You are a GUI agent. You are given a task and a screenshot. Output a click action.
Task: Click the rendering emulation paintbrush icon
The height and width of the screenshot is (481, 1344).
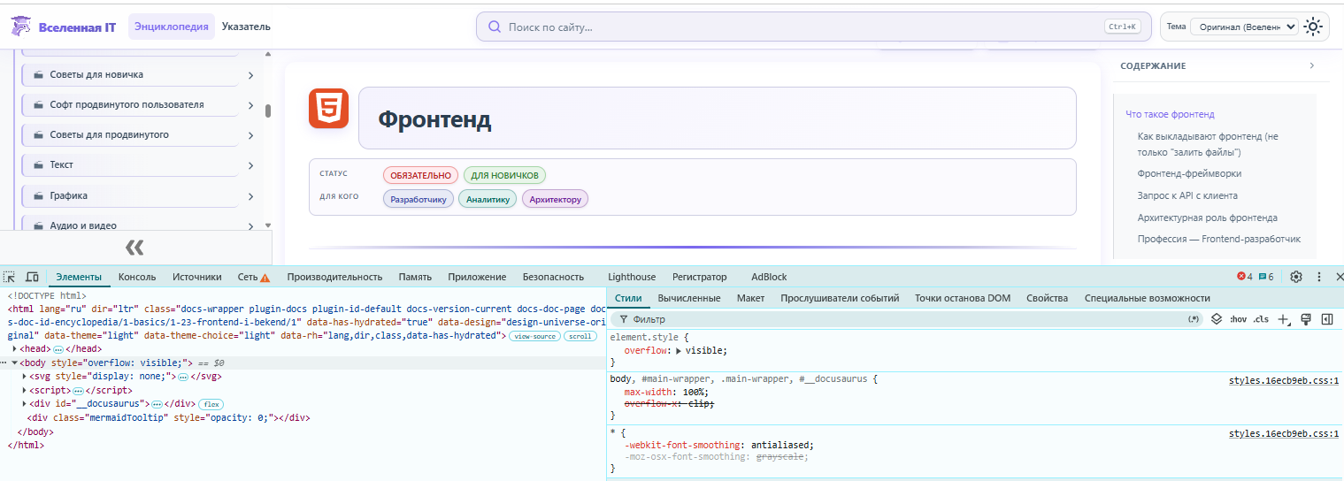(1305, 319)
